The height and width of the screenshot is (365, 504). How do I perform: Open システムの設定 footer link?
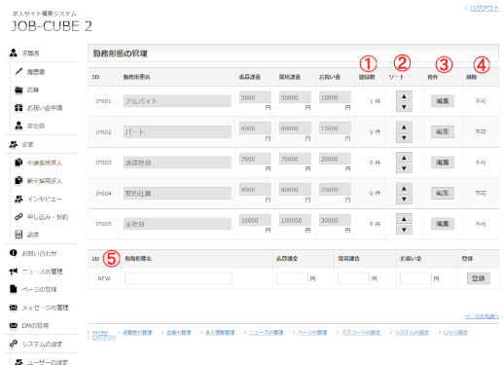(412, 332)
